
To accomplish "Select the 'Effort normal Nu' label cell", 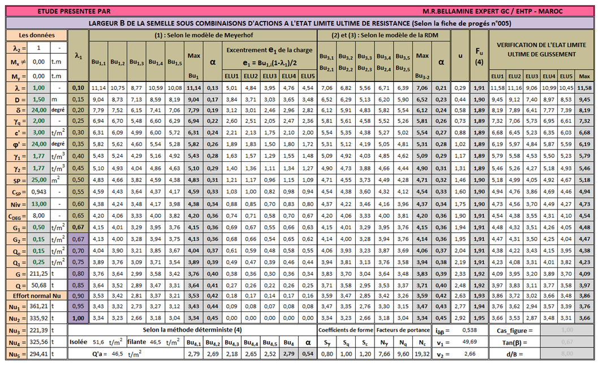I will coord(37,296).
